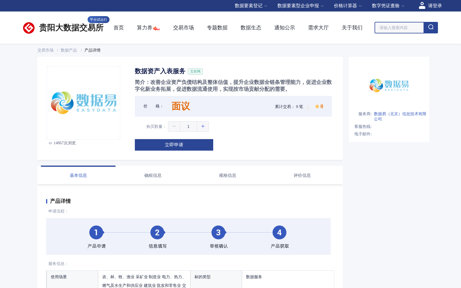The image size is (461, 288).
Task: Click the 产品详情 breadcrumb text
Action: [92, 50]
